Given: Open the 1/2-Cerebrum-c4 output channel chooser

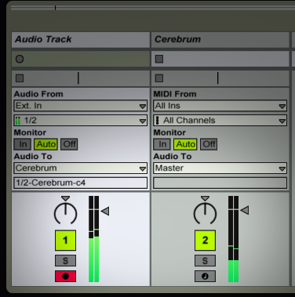Looking at the screenshot, I should 81,183.
